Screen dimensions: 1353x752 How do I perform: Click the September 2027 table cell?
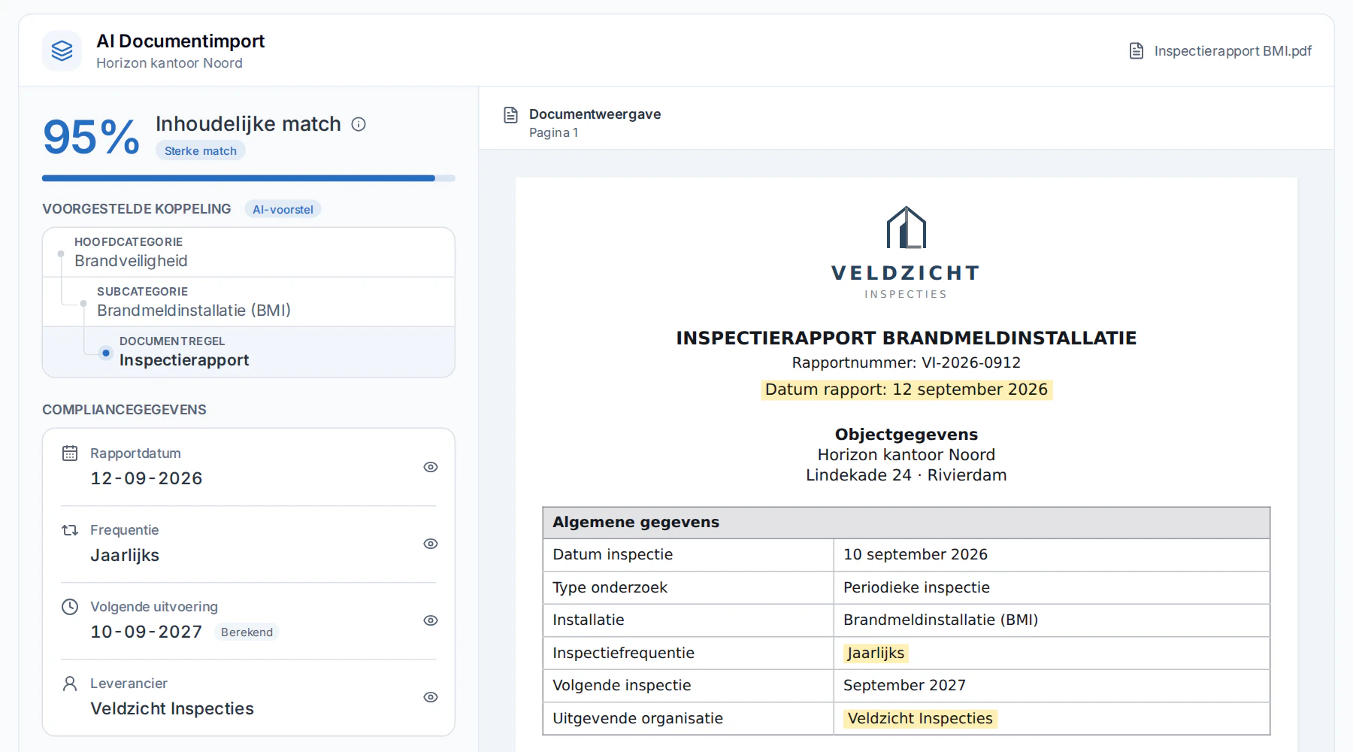(x=1052, y=686)
